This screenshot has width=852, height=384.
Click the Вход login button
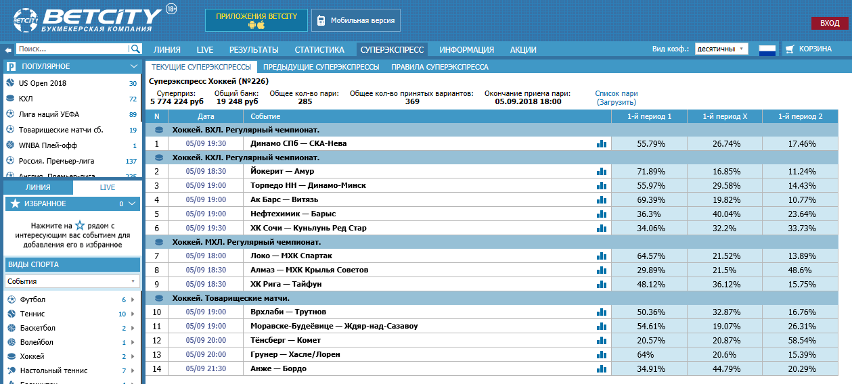point(830,23)
